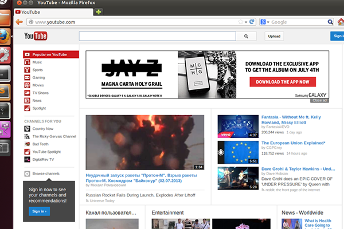Image resolution: width=344 pixels, height=229 pixels.
Task: Click Sign in button in sidebar prompt
Action: (x=39, y=211)
